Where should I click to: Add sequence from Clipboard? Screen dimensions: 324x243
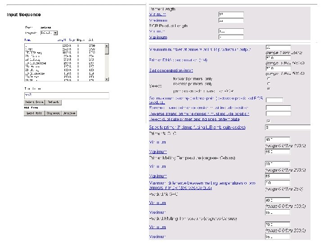pyautogui.click(x=53, y=113)
